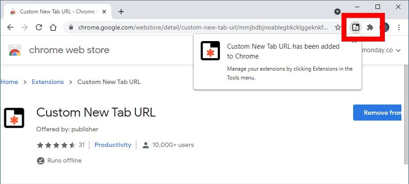Click into the address bar URL
Screen dimensions: 409x184
pyautogui.click(x=201, y=27)
